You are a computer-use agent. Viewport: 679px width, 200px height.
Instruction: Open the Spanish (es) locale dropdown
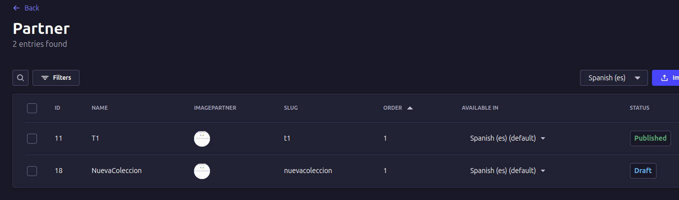pos(613,78)
